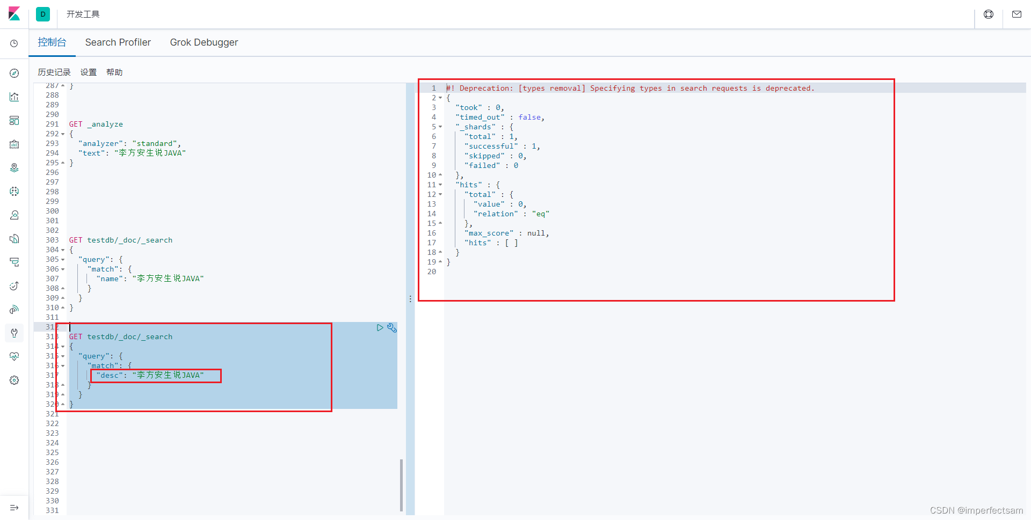Collapse the block at editor line 304
This screenshot has width=1031, height=520.
(x=63, y=250)
